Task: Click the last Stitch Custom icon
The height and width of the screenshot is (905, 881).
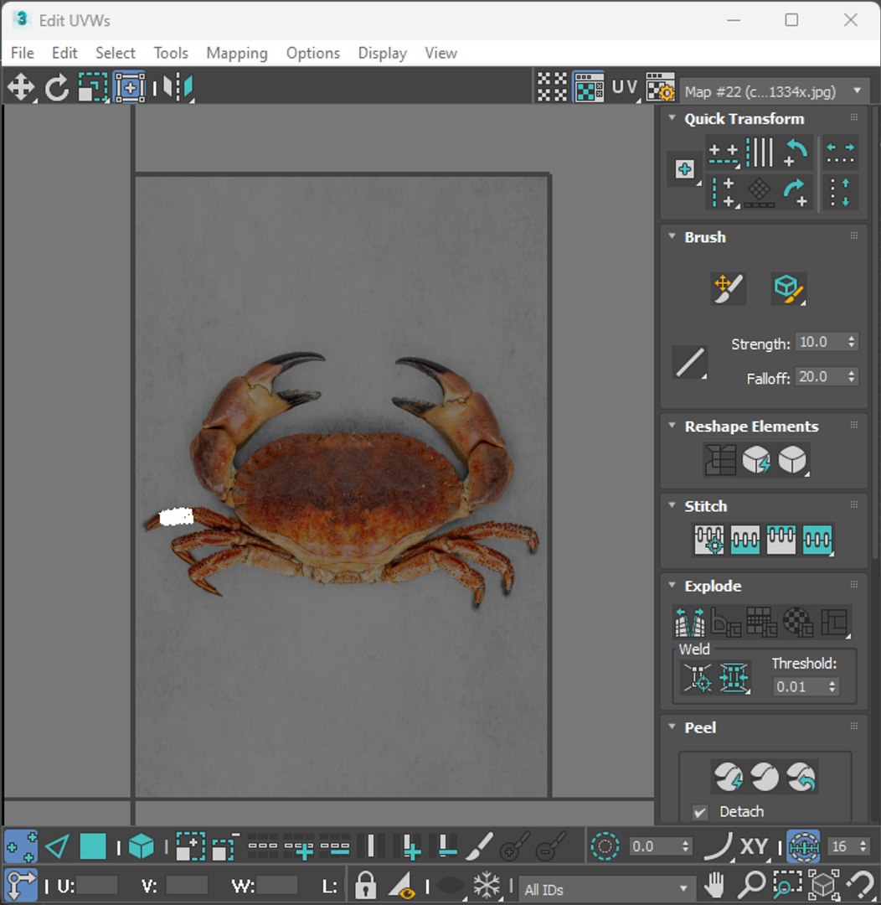Action: coord(817,540)
